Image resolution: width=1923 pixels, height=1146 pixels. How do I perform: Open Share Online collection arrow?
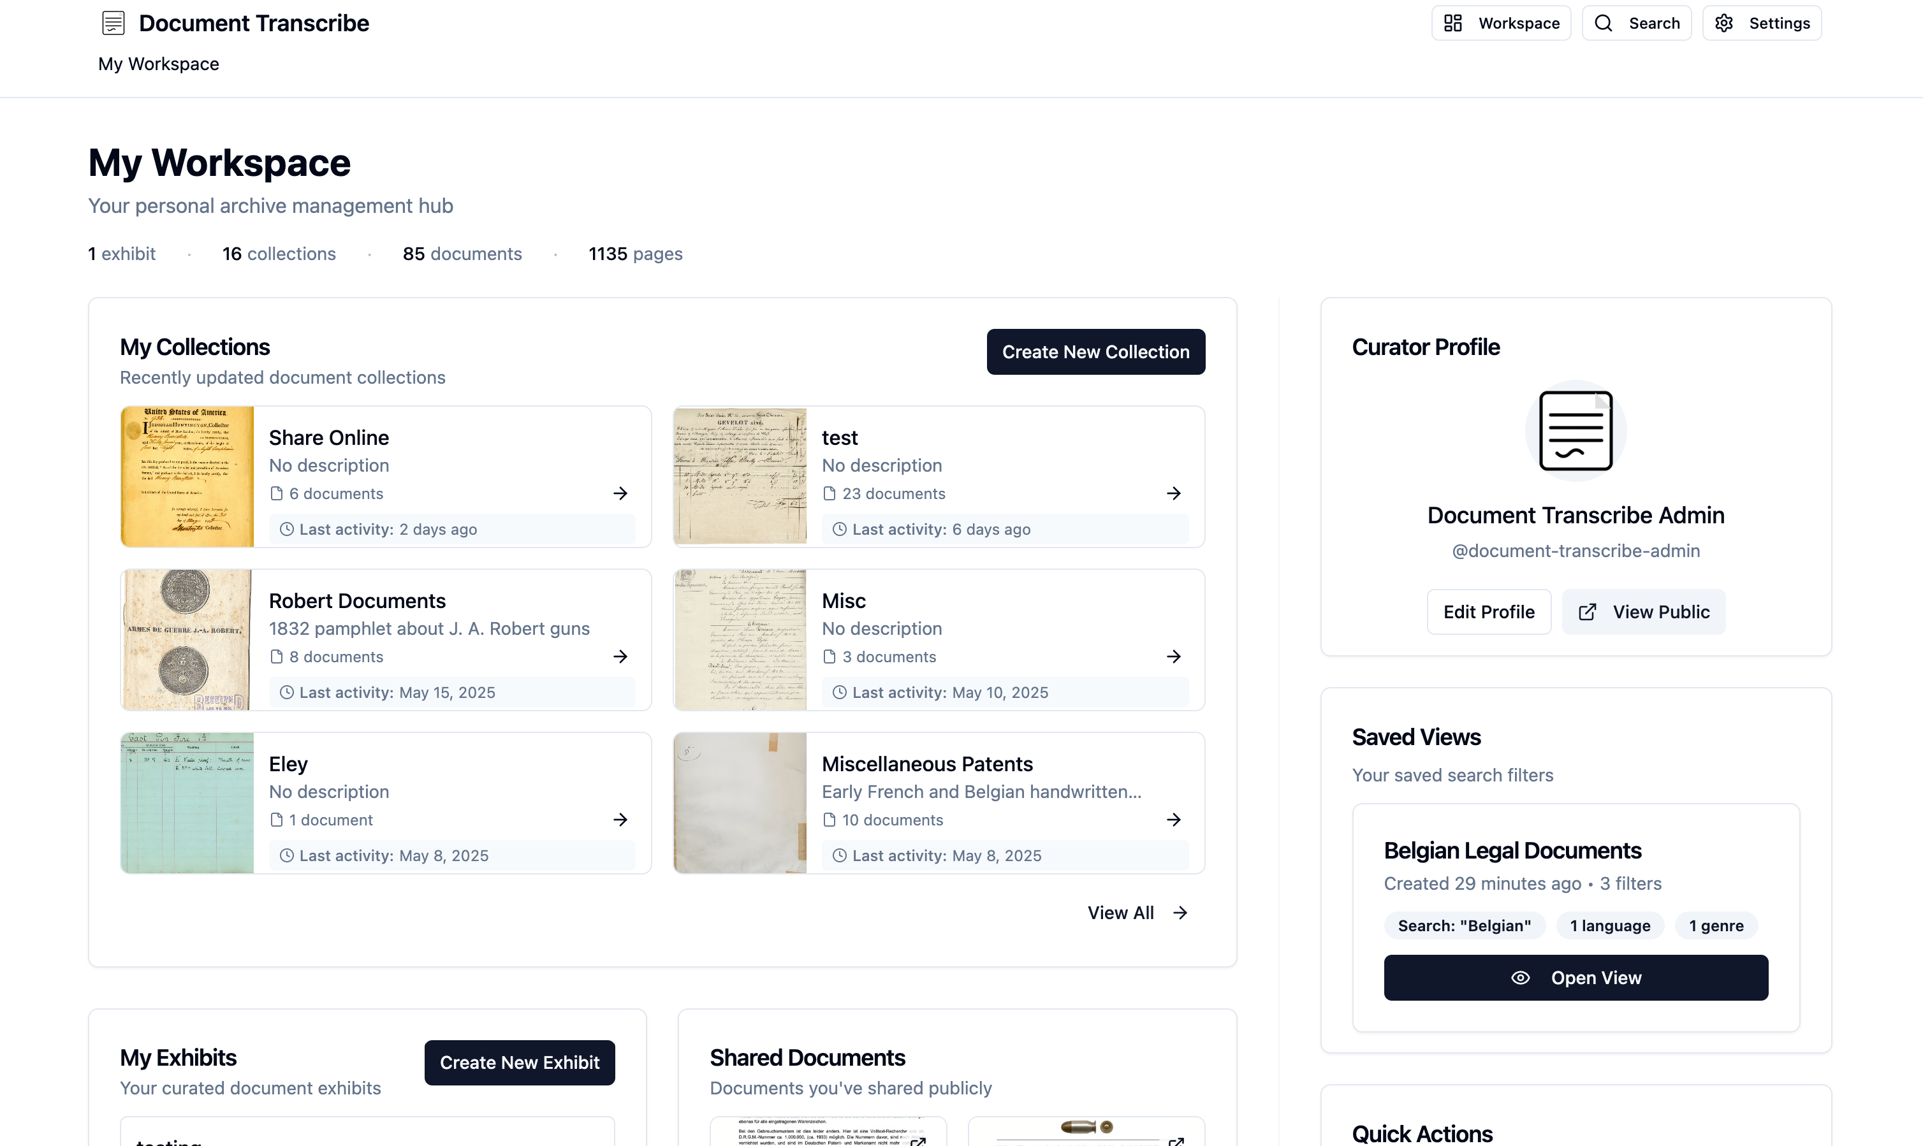(x=620, y=493)
